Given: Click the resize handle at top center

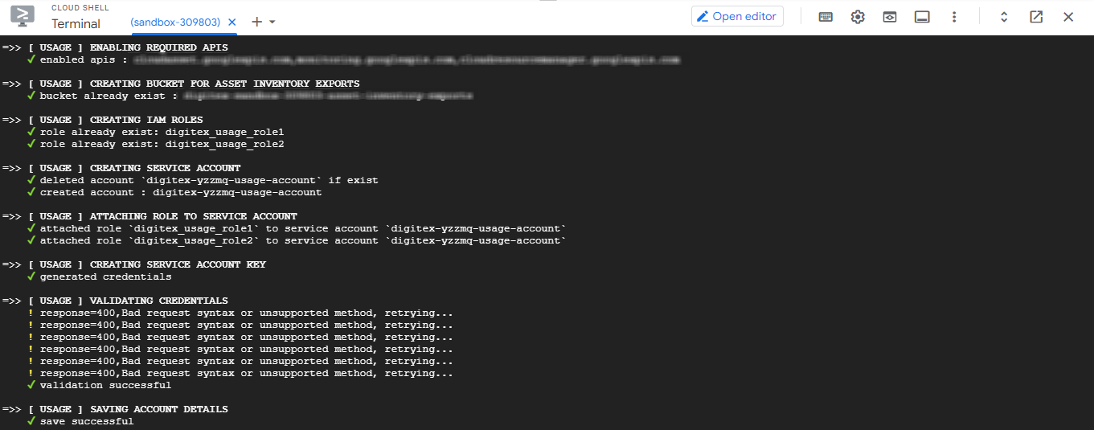Looking at the screenshot, I should 547,2.
